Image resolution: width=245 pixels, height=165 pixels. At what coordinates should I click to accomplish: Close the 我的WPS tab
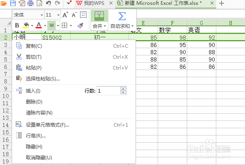click(x=111, y=3)
